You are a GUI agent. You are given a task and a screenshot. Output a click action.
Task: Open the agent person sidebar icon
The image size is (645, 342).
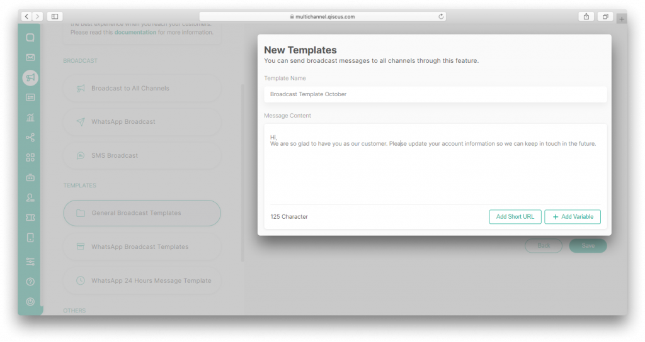[x=30, y=197]
